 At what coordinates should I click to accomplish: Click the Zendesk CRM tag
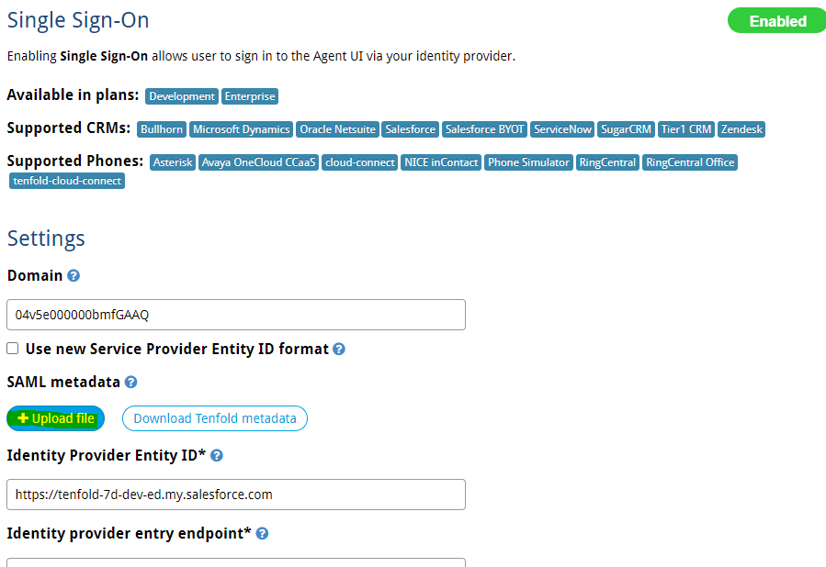(x=741, y=129)
